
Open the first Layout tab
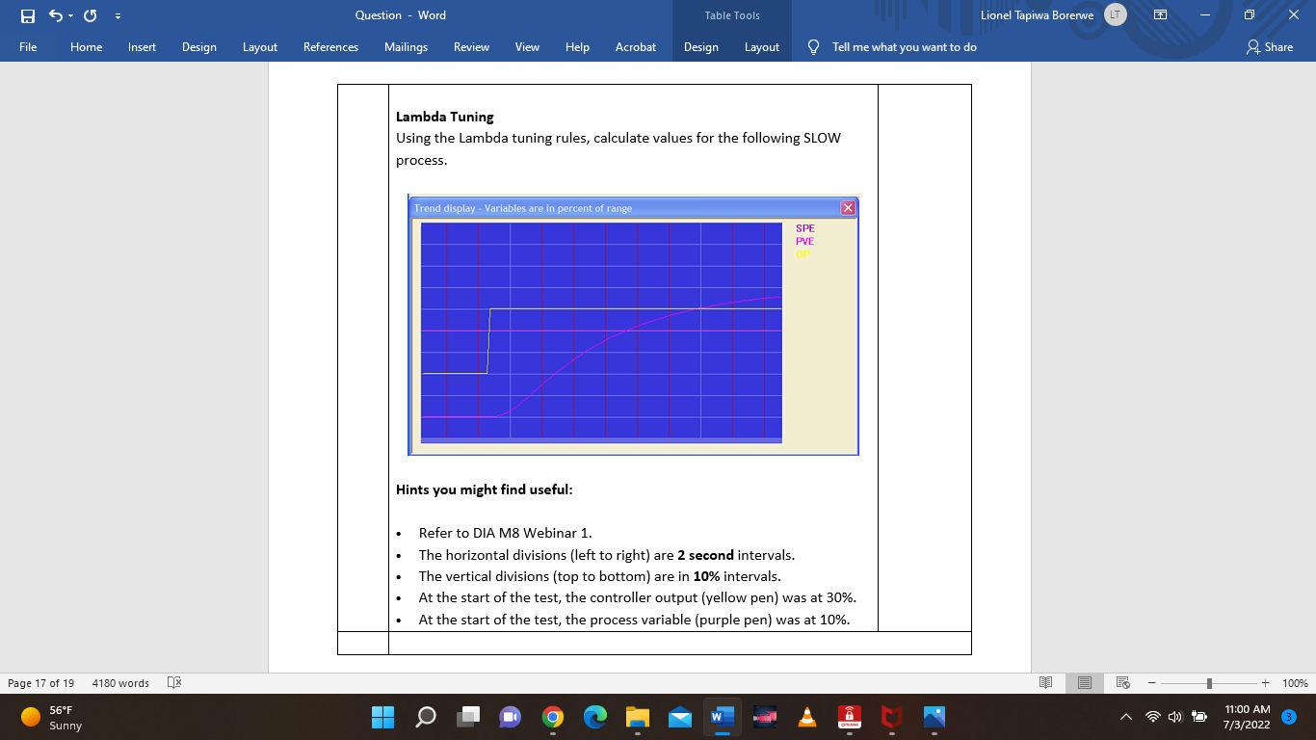tap(260, 46)
